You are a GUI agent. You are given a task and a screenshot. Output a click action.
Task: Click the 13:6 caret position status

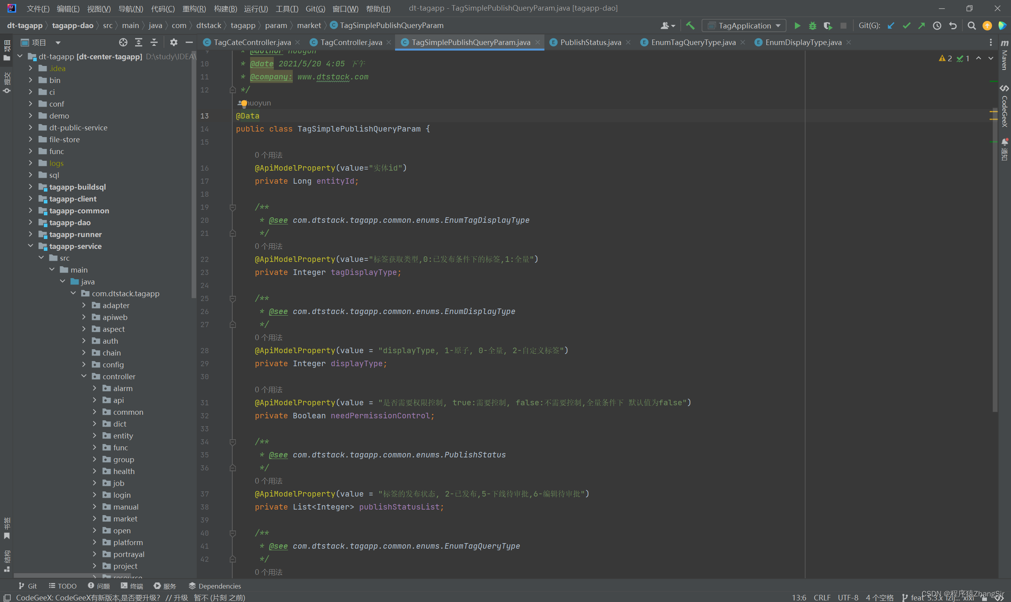799,598
